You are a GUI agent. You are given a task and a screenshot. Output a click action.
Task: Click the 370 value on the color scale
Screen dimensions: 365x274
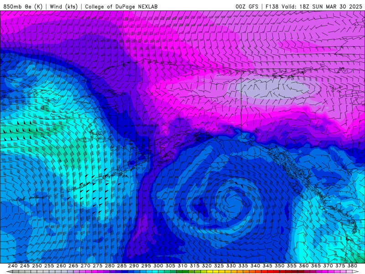tap(328, 266)
